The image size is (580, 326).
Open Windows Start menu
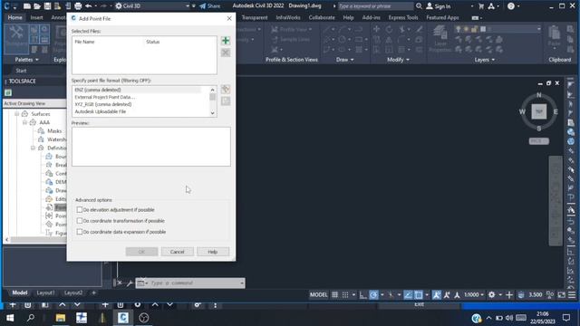click(10, 318)
